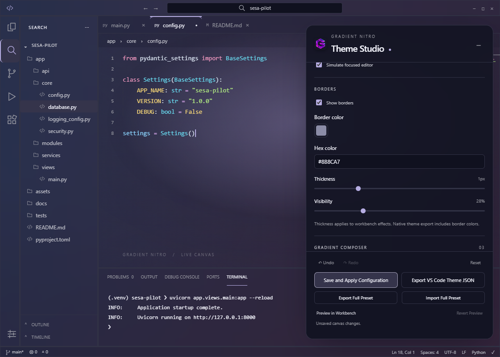Expand the TIMELINE section
The width and height of the screenshot is (500, 357).
pyautogui.click(x=40, y=337)
